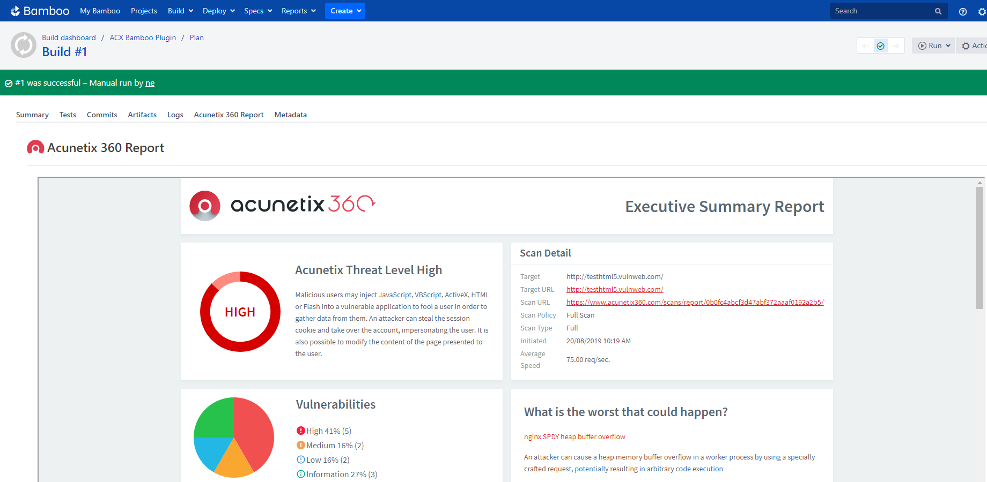Click the Target value http://testhtml5.vulnweb.com/
The height and width of the screenshot is (482, 987).
coord(615,276)
